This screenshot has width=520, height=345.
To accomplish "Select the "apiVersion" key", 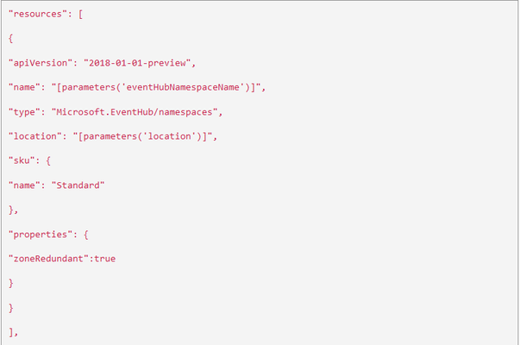I will tap(41, 63).
